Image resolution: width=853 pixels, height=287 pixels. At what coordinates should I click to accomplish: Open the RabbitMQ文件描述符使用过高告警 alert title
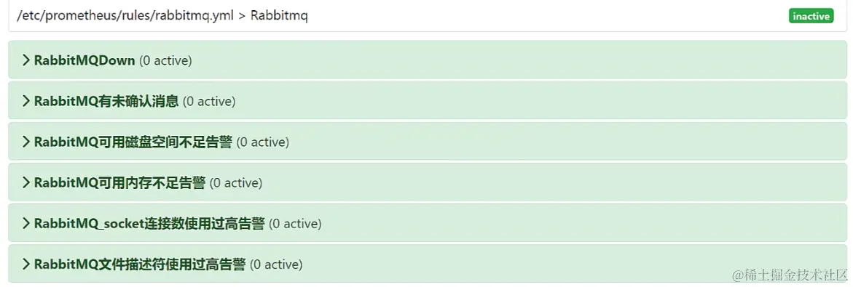140,264
